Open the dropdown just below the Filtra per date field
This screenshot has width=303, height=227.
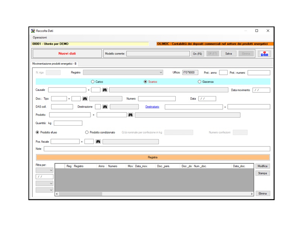[x=44, y=183]
